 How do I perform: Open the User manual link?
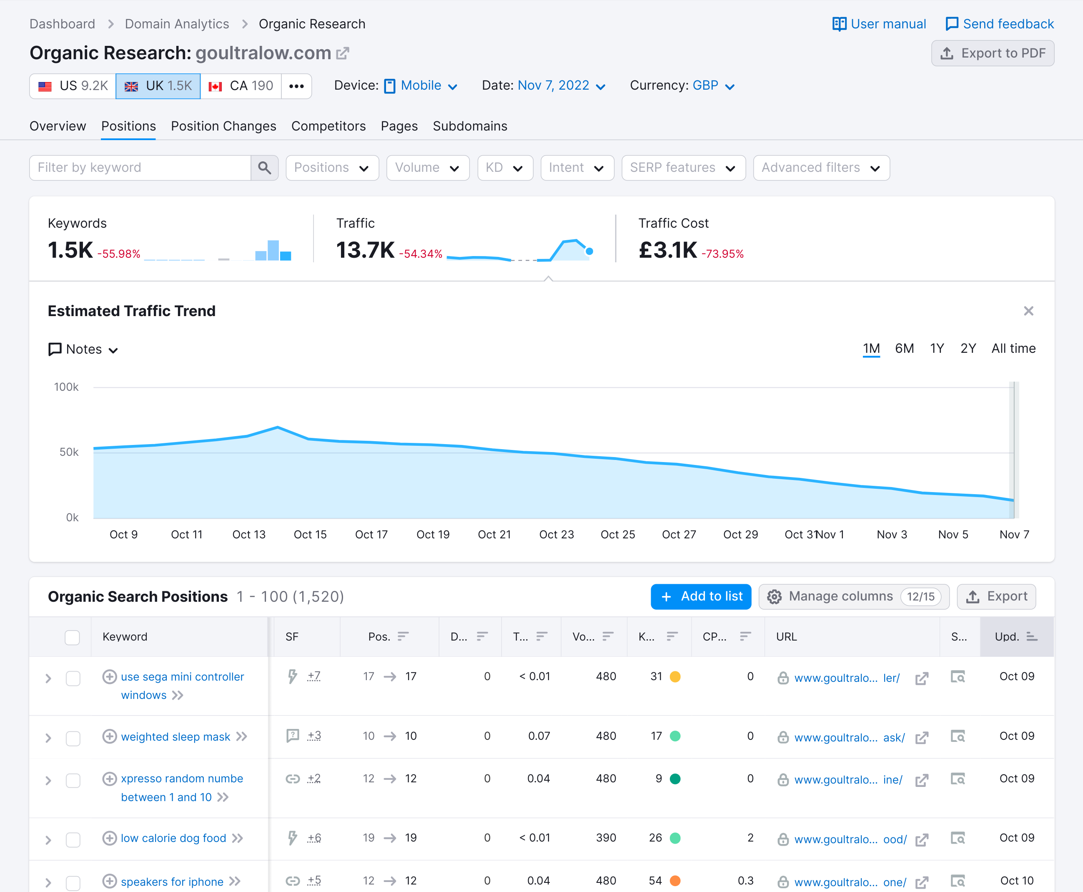[879, 24]
